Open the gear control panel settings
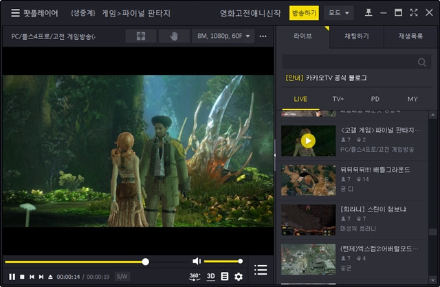Image resolution: width=440 pixels, height=287 pixels. click(x=239, y=277)
